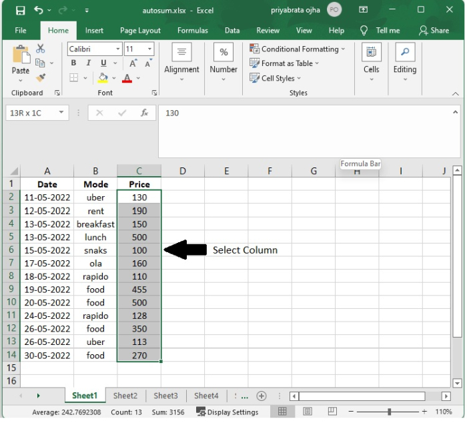The width and height of the screenshot is (467, 429).
Task: Switch to the View tab
Action: pyautogui.click(x=304, y=31)
